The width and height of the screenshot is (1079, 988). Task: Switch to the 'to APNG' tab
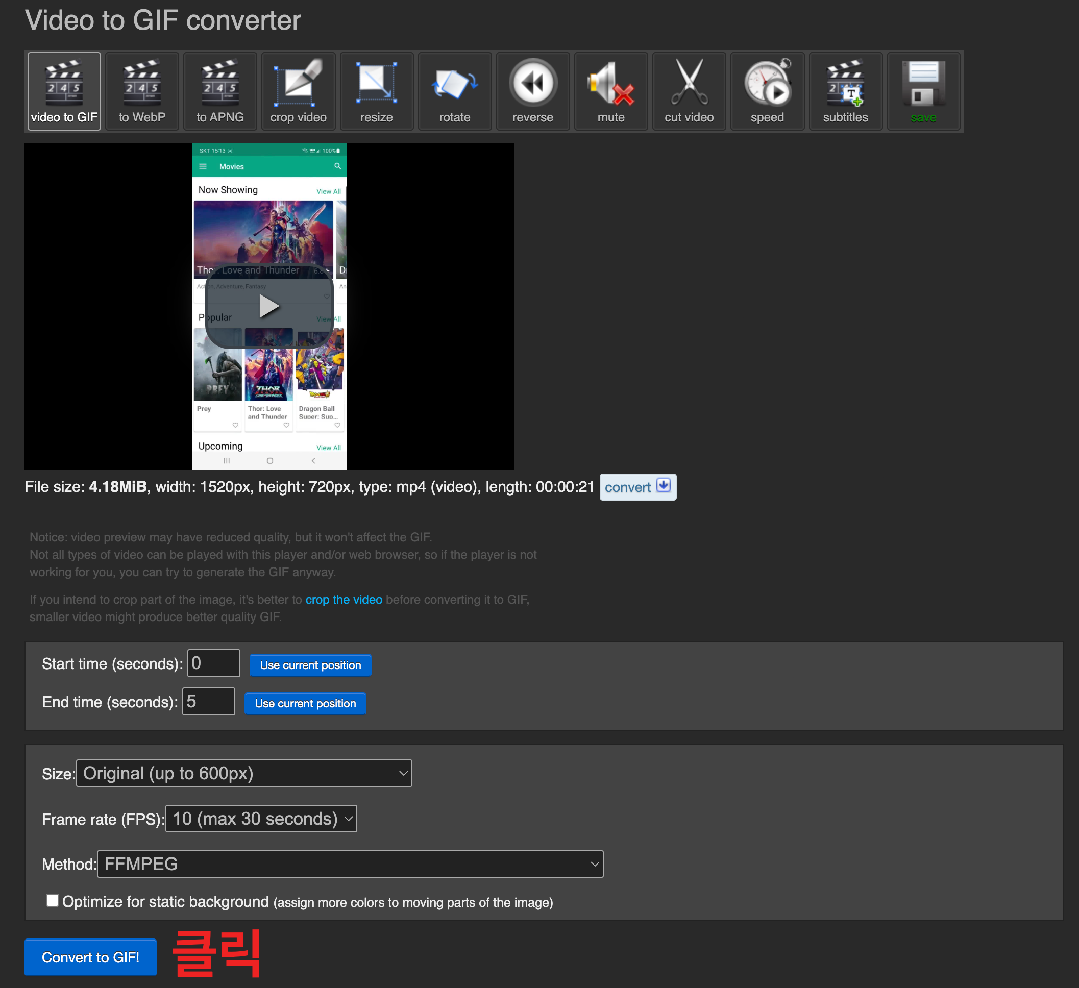point(220,91)
